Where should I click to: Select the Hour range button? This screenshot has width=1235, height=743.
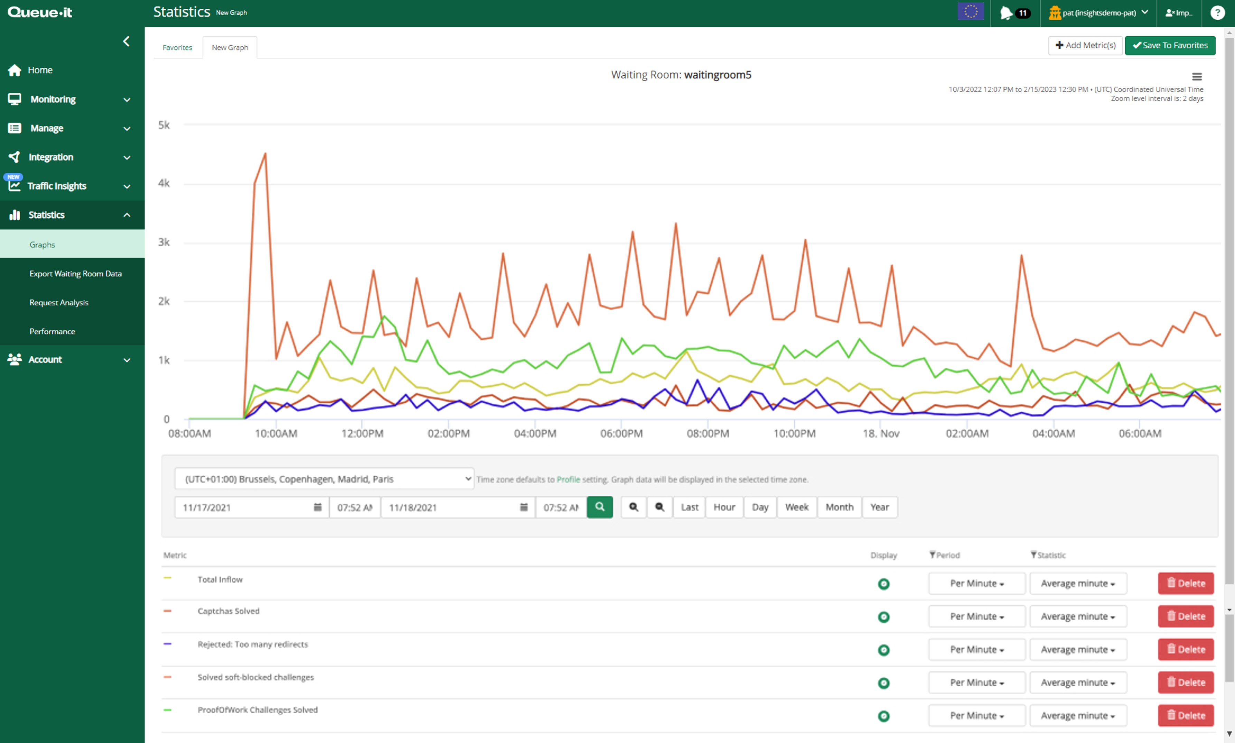pyautogui.click(x=724, y=507)
